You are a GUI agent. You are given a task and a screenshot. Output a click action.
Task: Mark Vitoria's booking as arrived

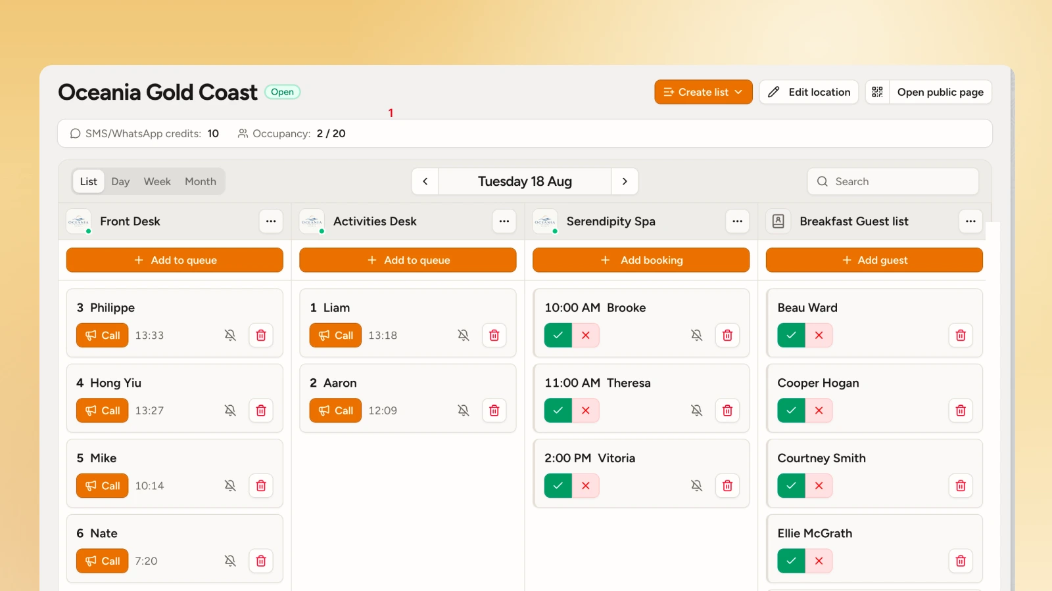point(558,486)
